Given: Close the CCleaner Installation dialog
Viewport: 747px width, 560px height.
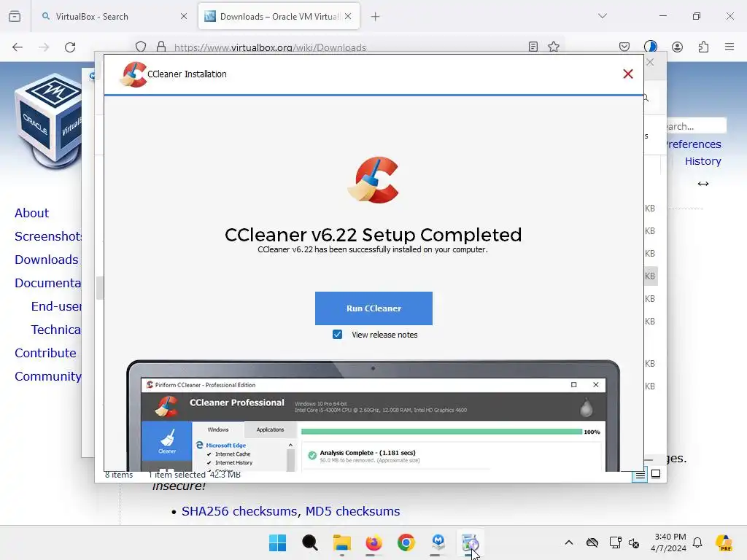Looking at the screenshot, I should [628, 74].
